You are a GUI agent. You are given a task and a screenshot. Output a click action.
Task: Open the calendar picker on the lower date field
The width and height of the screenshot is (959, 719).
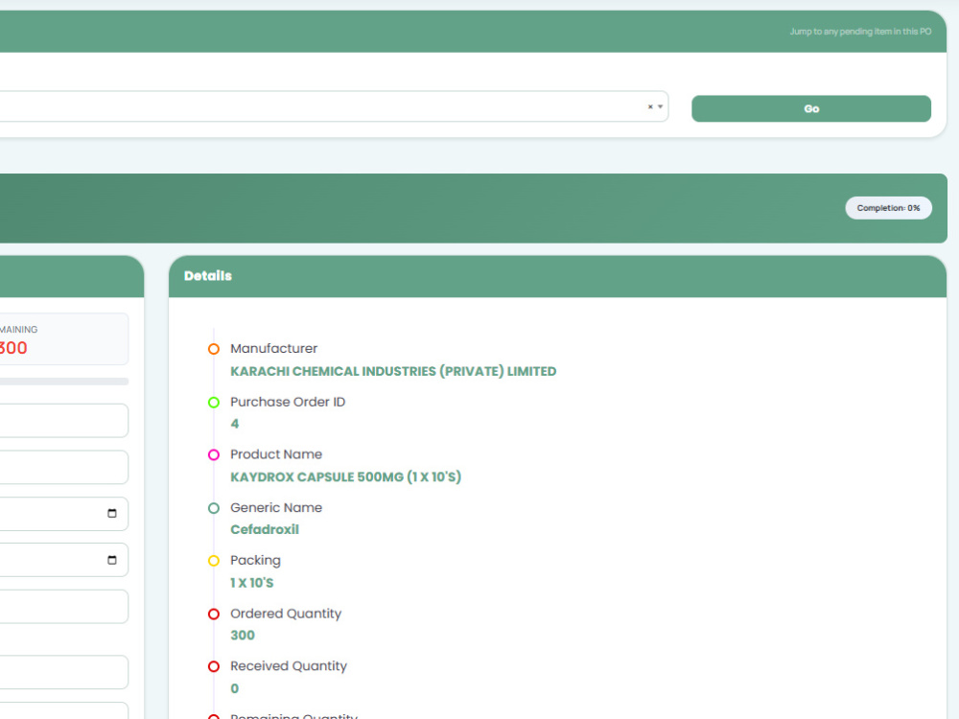pyautogui.click(x=112, y=560)
